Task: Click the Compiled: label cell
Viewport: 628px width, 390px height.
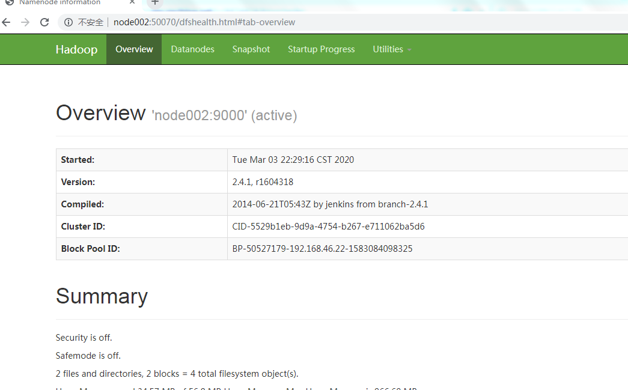Action: 142,204
